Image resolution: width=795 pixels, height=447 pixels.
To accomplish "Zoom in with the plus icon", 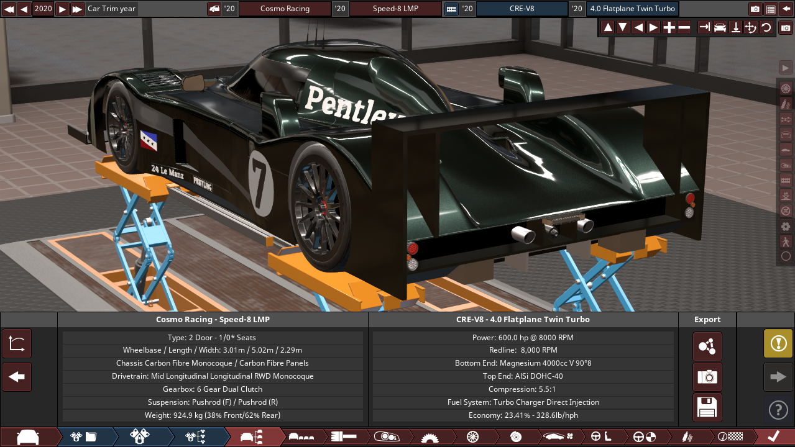I will tap(669, 27).
